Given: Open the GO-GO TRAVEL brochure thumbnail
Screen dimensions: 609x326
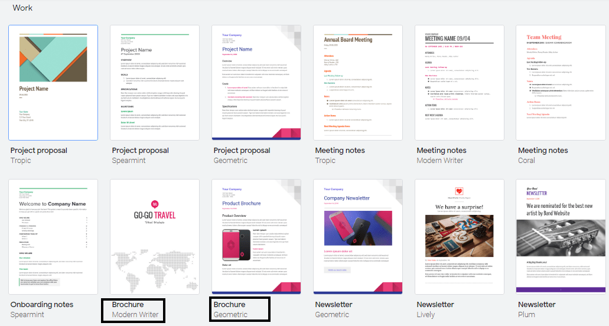Looking at the screenshot, I should pos(155,237).
